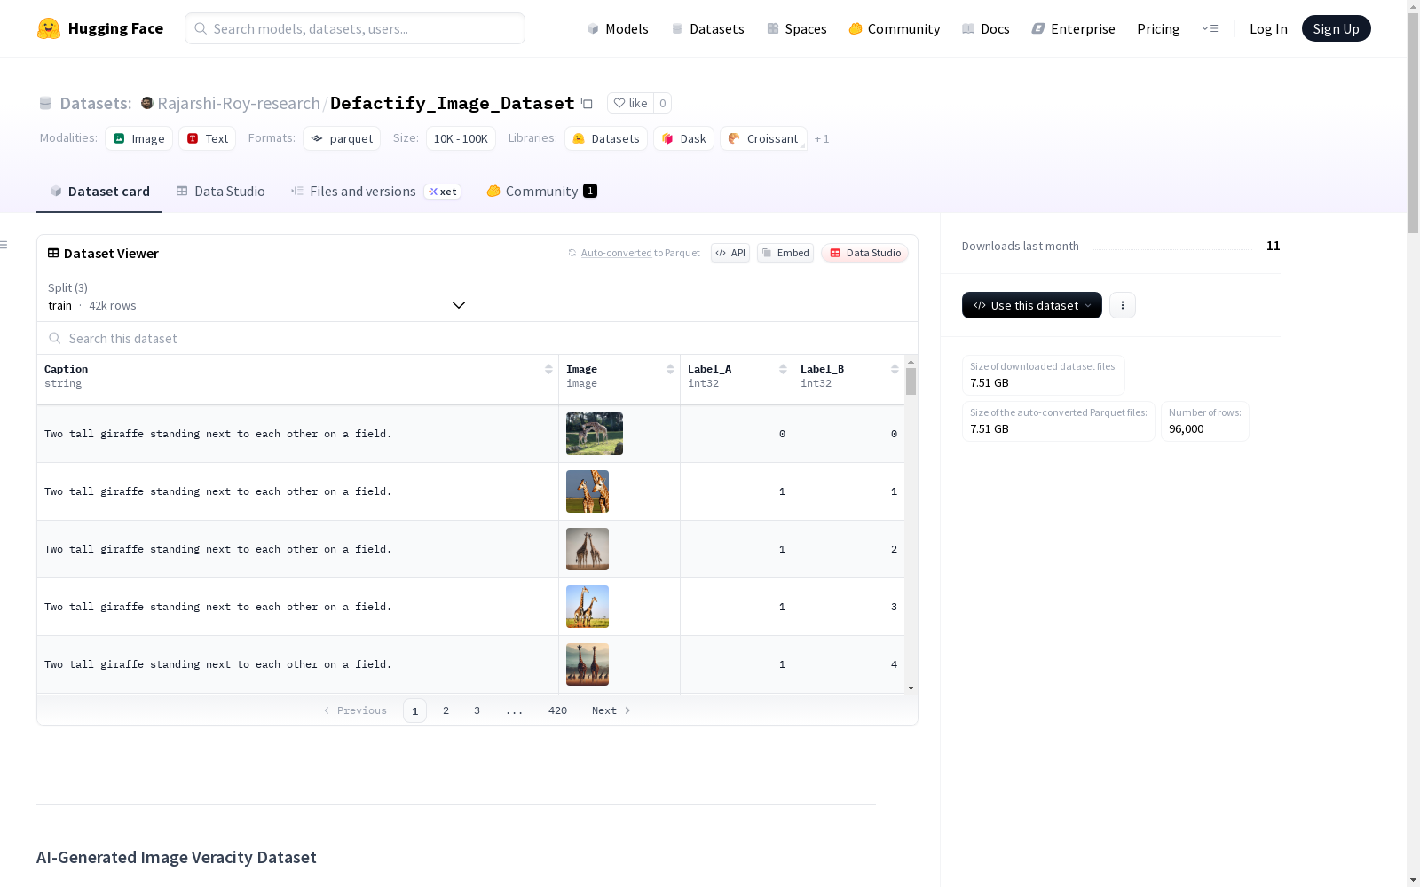Copy dataset name with copy icon
The width and height of the screenshot is (1420, 887).
click(587, 103)
